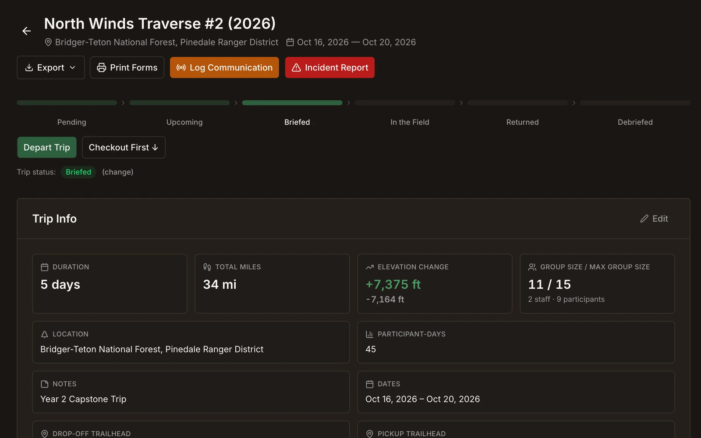Click the Log Communication button
The height and width of the screenshot is (438, 701).
coord(224,67)
